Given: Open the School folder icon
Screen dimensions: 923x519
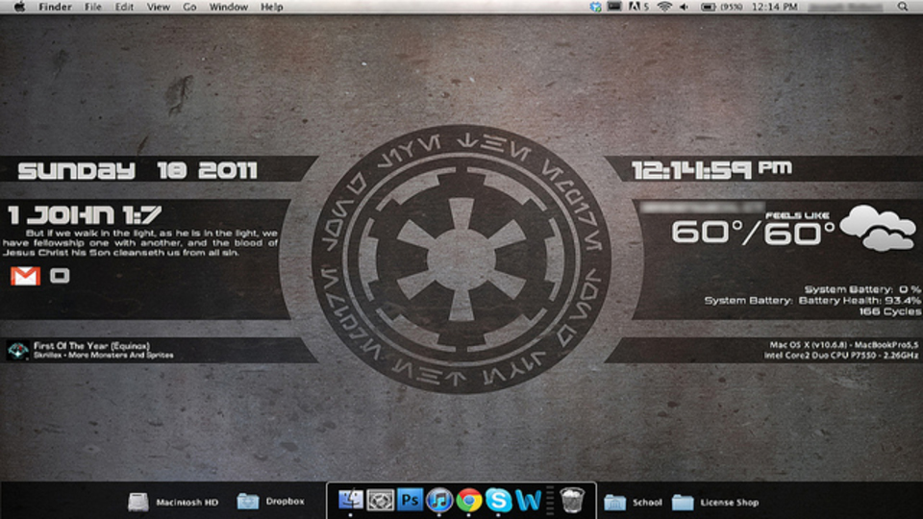Looking at the screenshot, I should (x=614, y=502).
